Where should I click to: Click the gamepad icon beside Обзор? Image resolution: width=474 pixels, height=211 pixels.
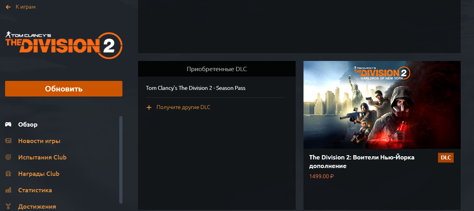[8, 125]
